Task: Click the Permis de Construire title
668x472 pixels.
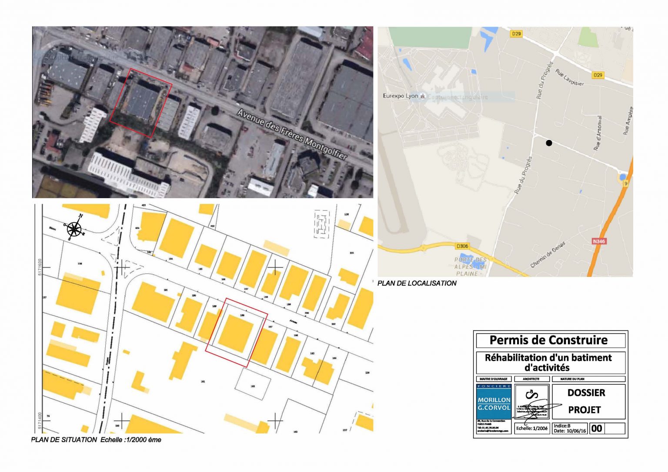Action: pos(548,340)
